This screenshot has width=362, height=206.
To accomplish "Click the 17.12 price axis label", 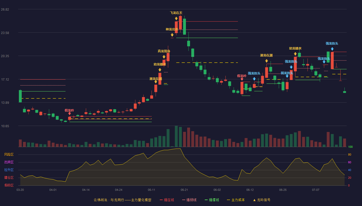I will click(x=5, y=80).
